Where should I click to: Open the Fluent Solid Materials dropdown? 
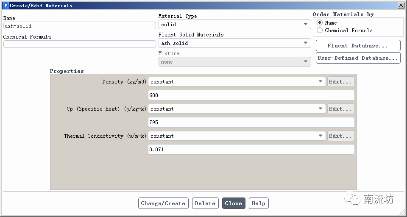pyautogui.click(x=234, y=43)
